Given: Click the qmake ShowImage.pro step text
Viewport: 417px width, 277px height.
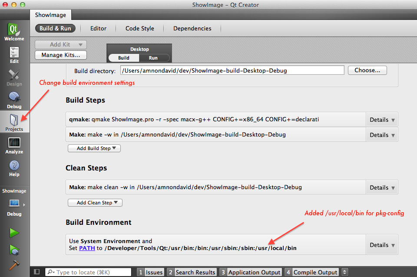Looking at the screenshot, I should [x=194, y=119].
